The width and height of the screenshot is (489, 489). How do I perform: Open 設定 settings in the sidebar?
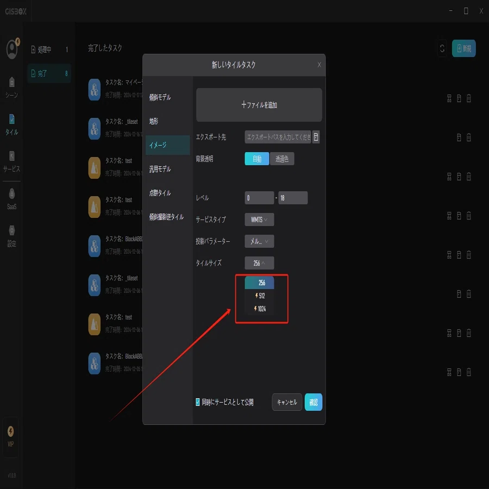(11, 236)
